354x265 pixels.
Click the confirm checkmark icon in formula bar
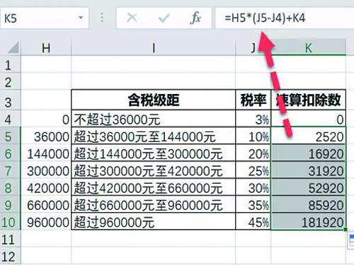click(x=164, y=18)
